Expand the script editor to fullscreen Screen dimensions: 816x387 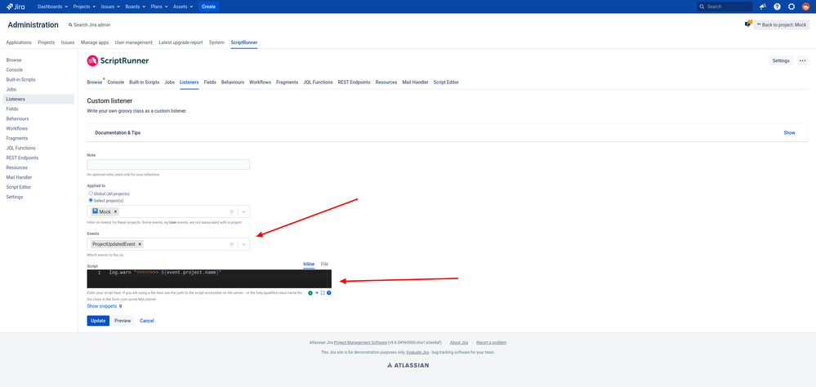point(323,293)
